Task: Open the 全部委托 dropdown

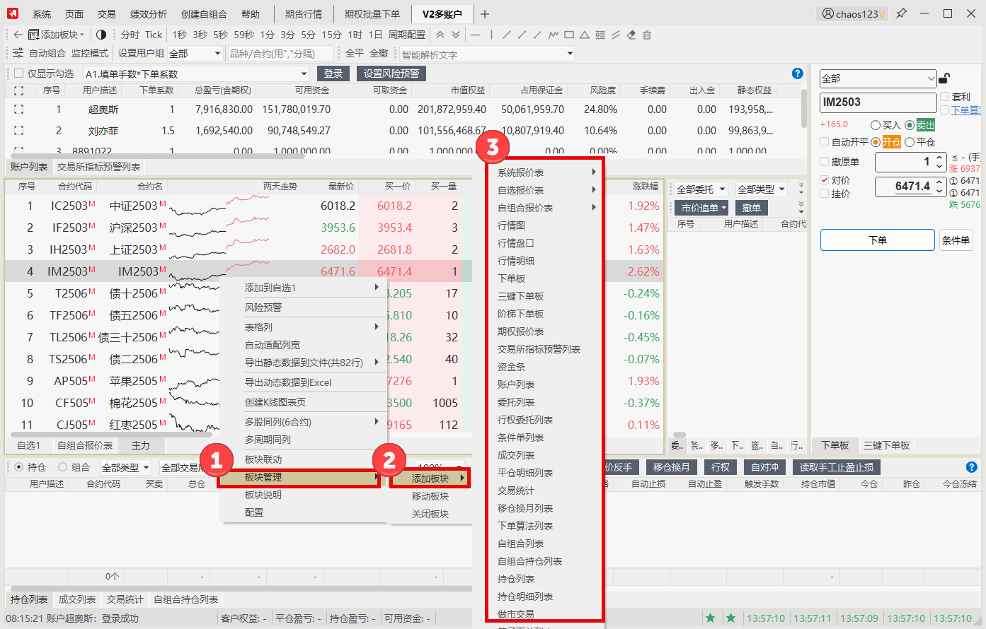Action: click(x=701, y=189)
